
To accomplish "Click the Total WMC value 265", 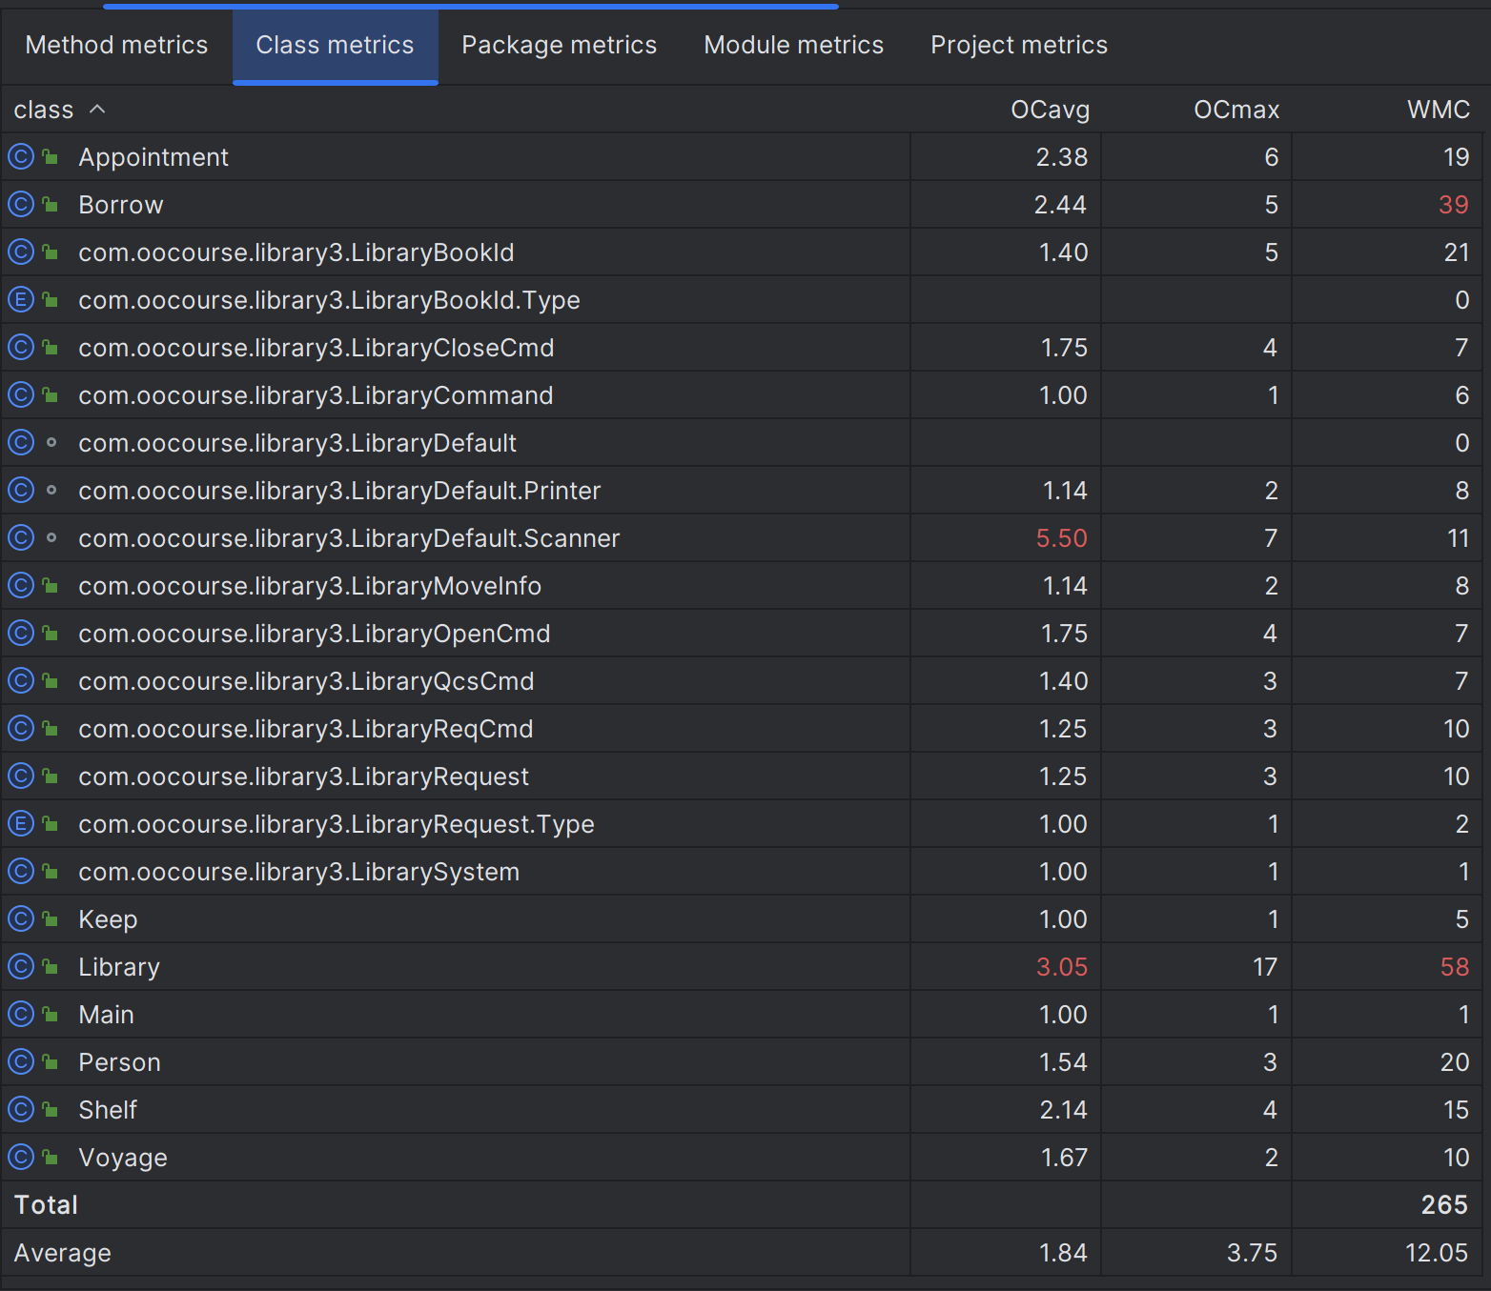I will click(x=1444, y=1205).
